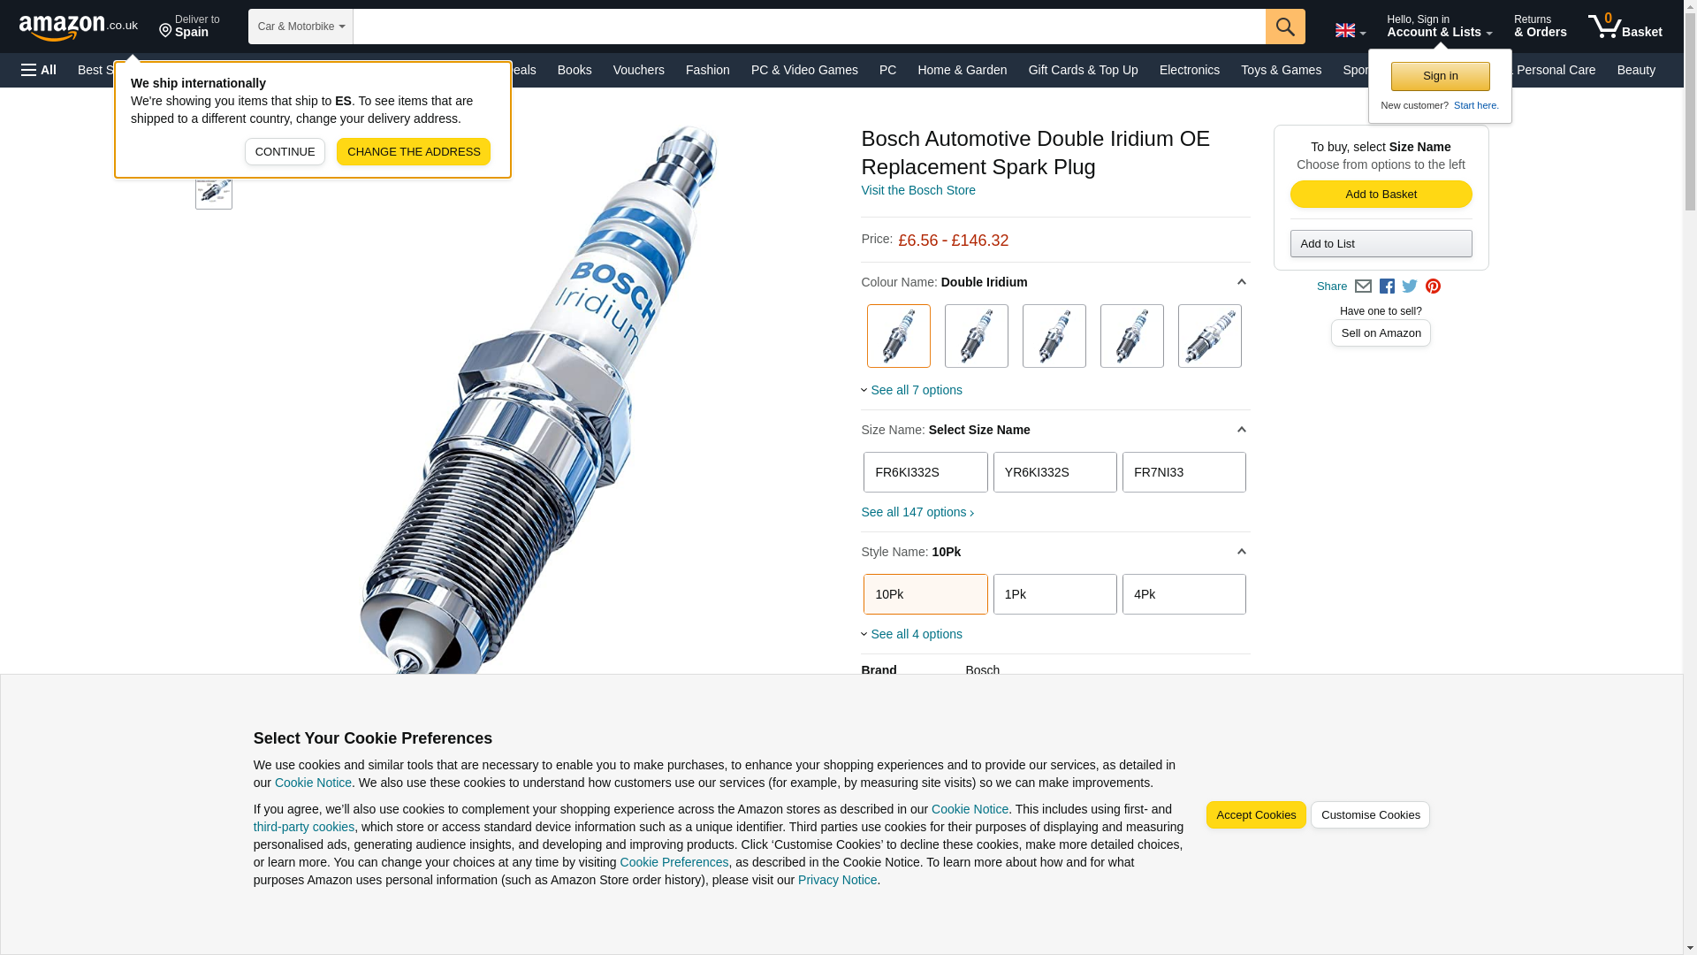
Task: Click the magnifying glass search button
Action: point(1284,27)
